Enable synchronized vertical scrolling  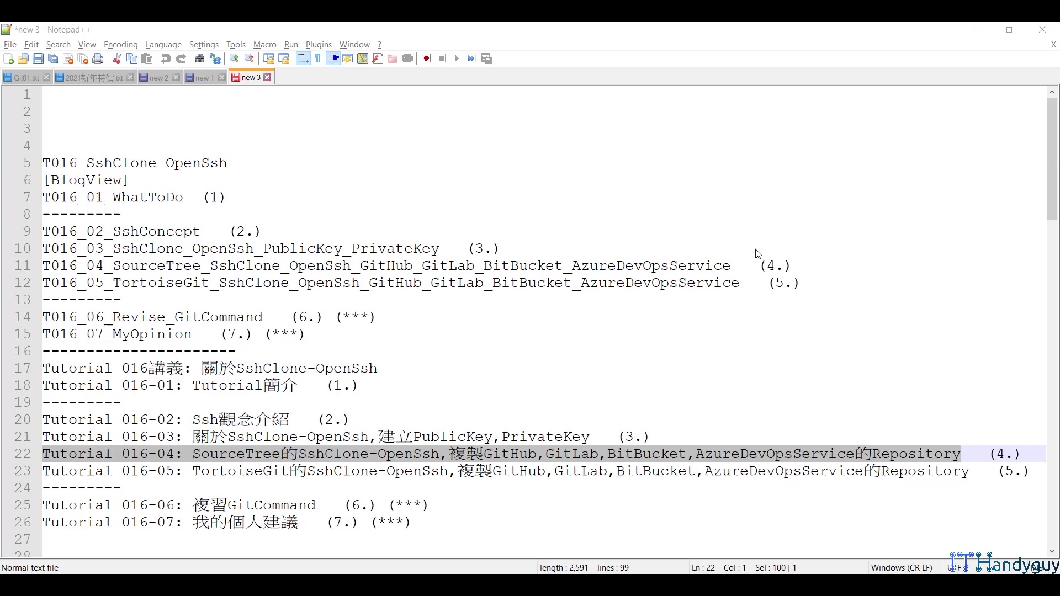(x=268, y=58)
